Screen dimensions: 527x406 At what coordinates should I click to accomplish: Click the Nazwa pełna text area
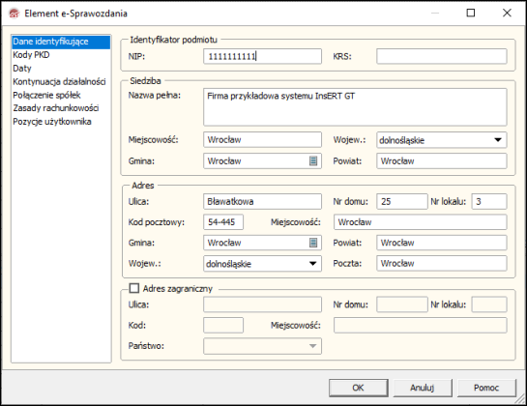point(355,107)
